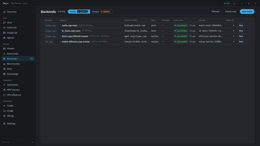This screenshot has height=146, width=260.
Task: Click the audio.cpp engine tag
Action: click(50, 26)
